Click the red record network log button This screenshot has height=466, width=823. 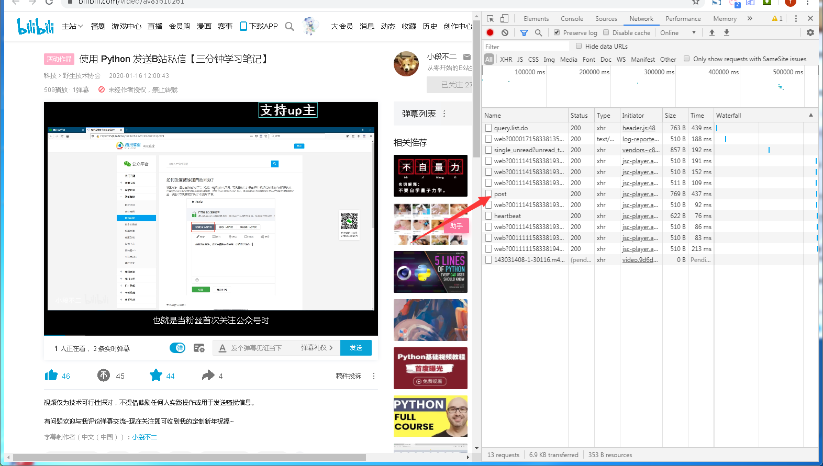click(490, 32)
